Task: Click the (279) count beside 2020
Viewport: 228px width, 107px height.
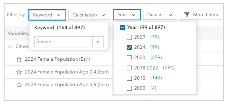Action: pyautogui.click(x=156, y=58)
